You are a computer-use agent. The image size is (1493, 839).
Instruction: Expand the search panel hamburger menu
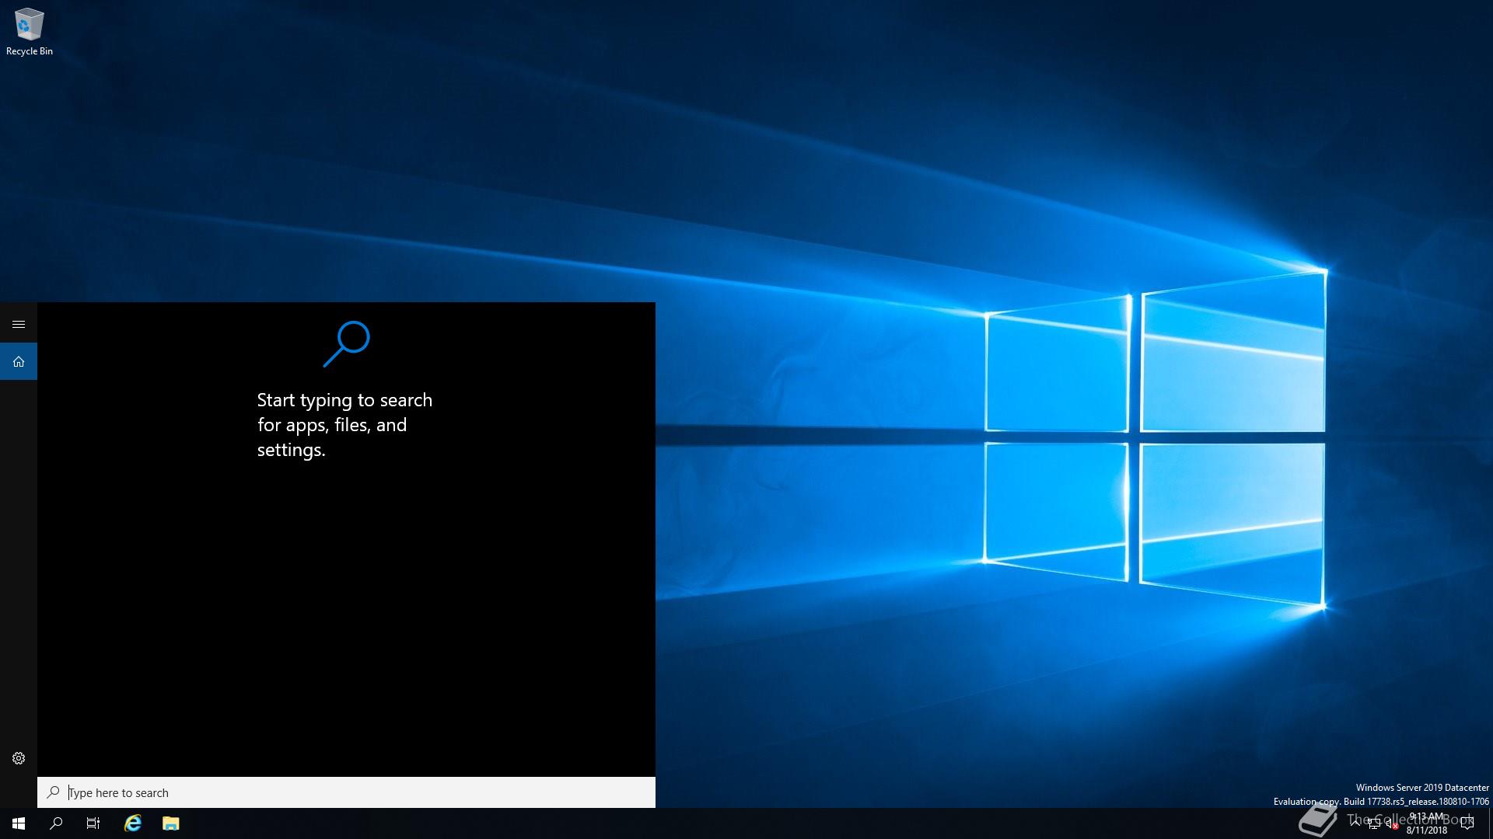click(19, 324)
